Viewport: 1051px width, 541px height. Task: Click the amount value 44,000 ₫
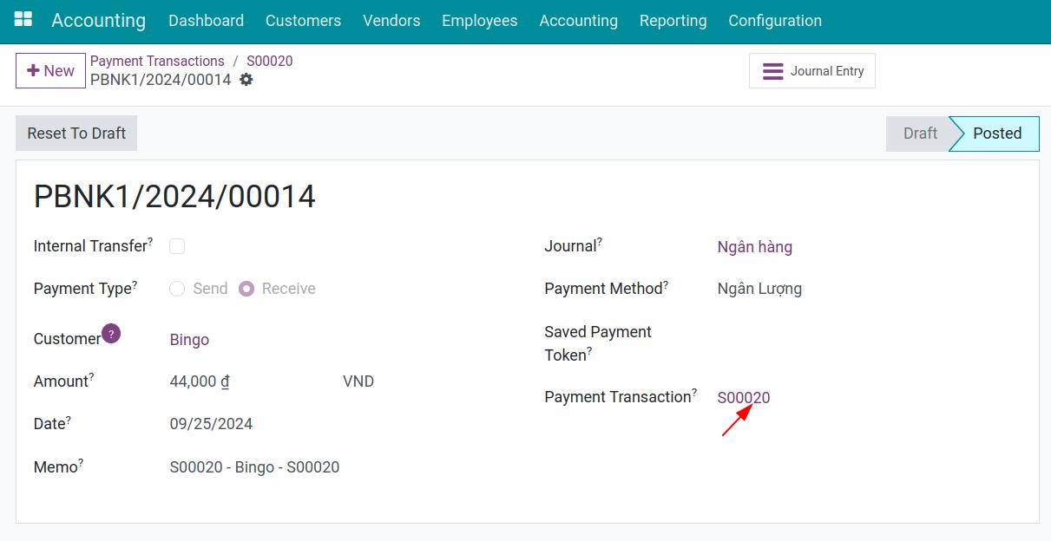[x=200, y=381]
